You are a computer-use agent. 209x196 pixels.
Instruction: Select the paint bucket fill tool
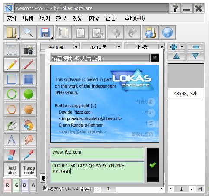pos(12,125)
